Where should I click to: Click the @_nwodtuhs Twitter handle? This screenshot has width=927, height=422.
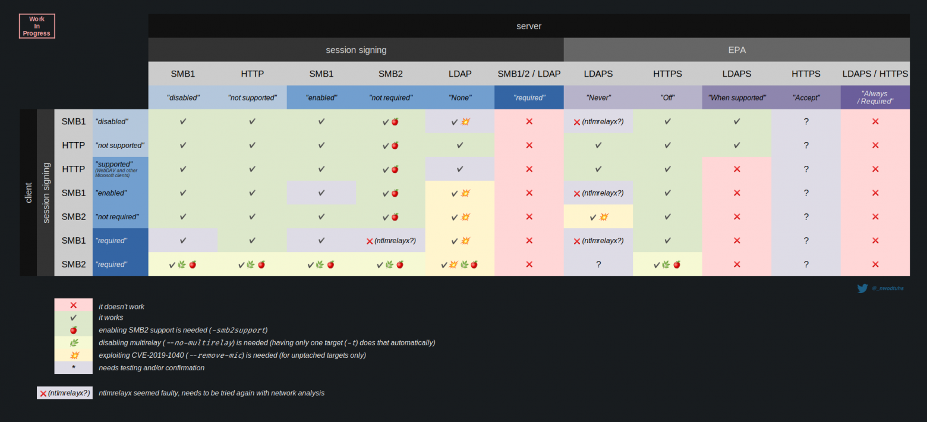(x=887, y=288)
